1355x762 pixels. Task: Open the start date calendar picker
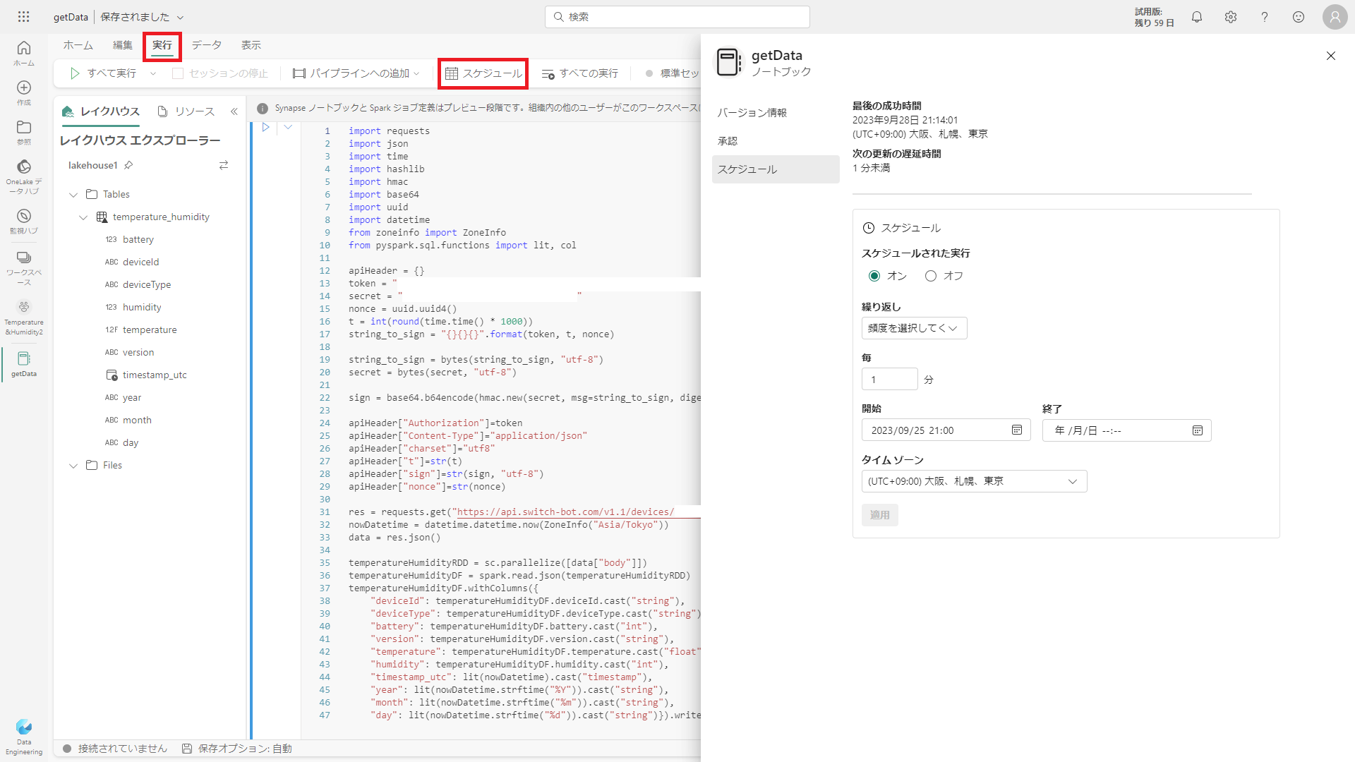1017,430
